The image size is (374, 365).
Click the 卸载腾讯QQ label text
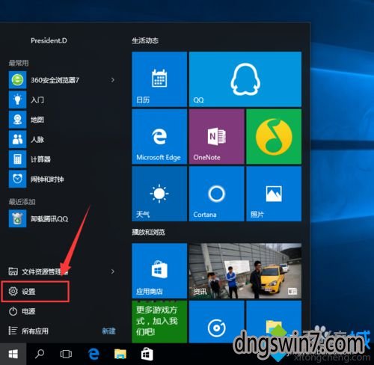49,219
